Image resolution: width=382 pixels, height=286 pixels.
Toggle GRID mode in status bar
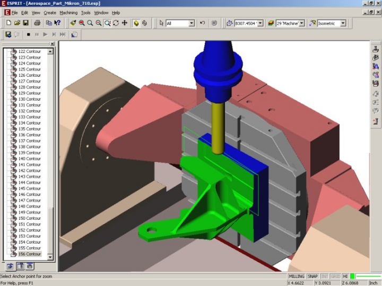click(x=335, y=276)
